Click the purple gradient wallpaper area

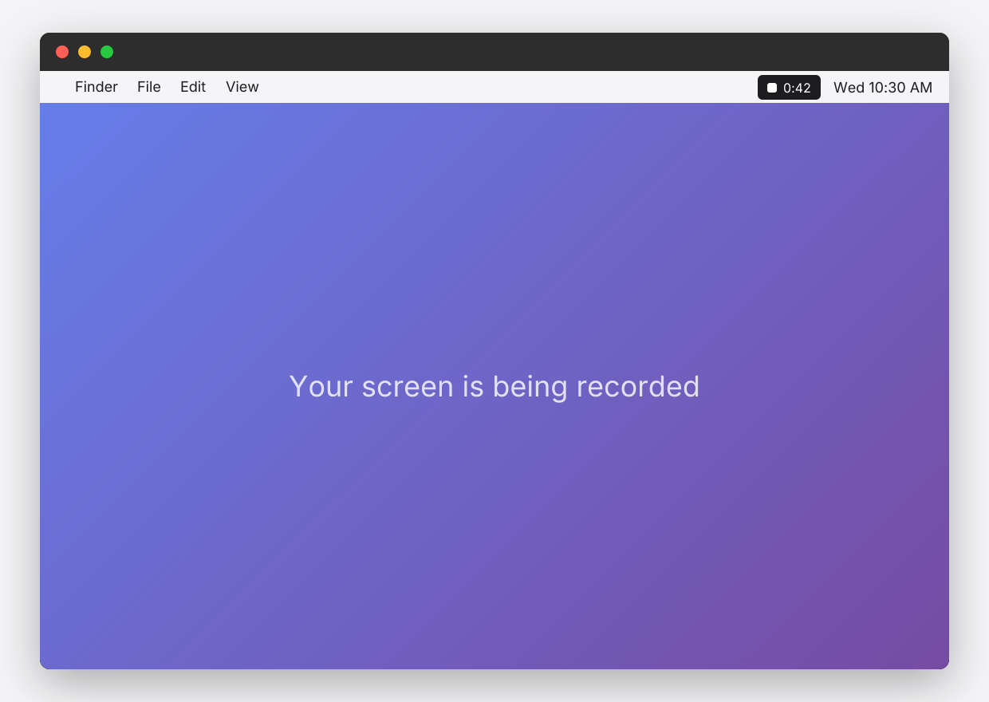tap(494, 542)
